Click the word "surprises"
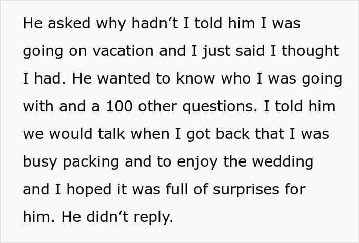This screenshot has height=243, width=359. (246, 190)
